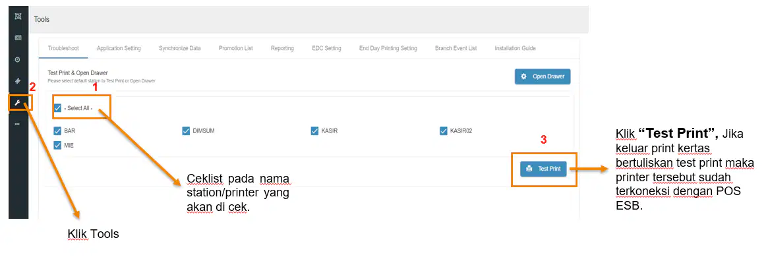768x261 pixels.
Task: Open the tag icon in the sidebar
Action: 18,81
